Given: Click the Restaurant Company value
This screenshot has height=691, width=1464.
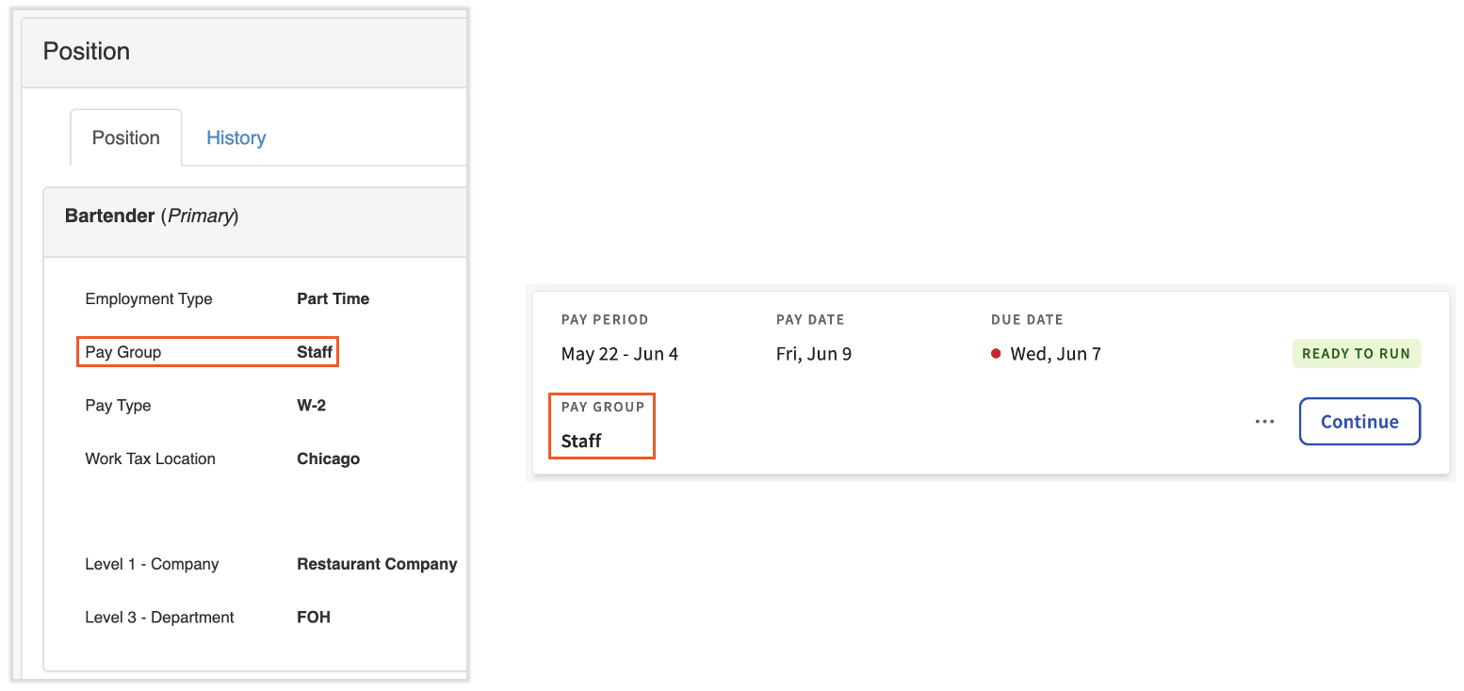Looking at the screenshot, I should (x=377, y=564).
